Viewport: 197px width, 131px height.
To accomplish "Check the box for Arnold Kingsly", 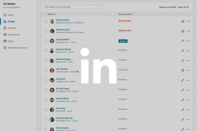I will click(x=46, y=60).
